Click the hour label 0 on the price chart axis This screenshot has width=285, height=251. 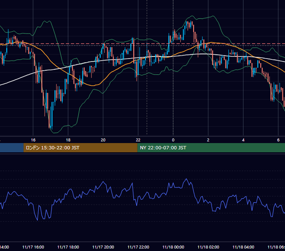click(x=173, y=140)
